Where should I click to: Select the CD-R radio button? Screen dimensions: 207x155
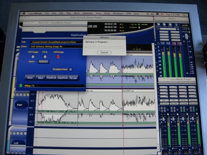point(45,57)
